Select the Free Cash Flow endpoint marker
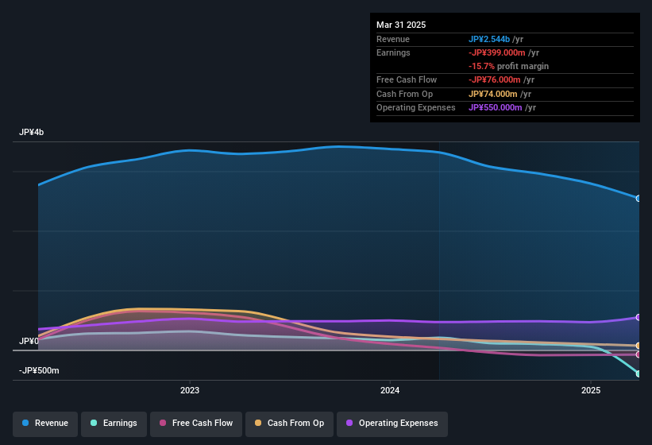The height and width of the screenshot is (445, 652). pos(638,354)
